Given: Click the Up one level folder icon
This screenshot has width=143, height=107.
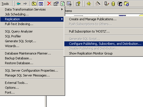Looking at the screenshot, I should coord(34,4).
